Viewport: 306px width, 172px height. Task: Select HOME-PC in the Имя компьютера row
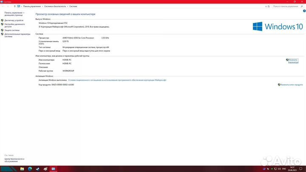pos(67,60)
